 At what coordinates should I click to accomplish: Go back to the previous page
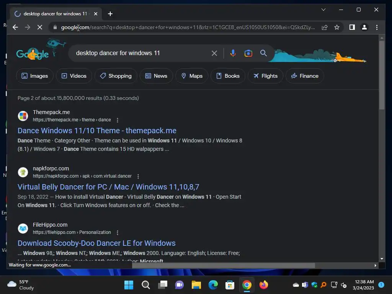[15, 27]
